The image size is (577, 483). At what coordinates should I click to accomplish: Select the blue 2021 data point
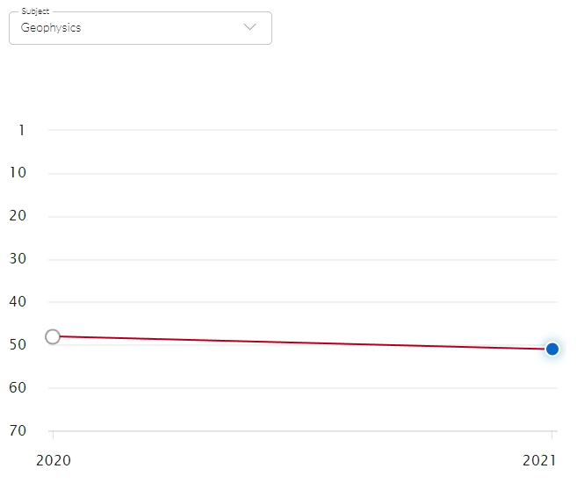pos(552,349)
